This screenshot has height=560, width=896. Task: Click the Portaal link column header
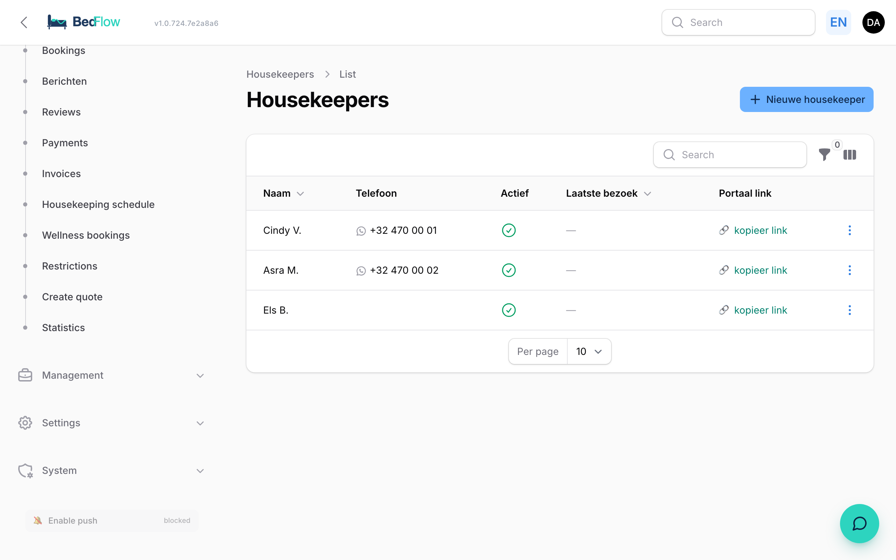point(745,193)
